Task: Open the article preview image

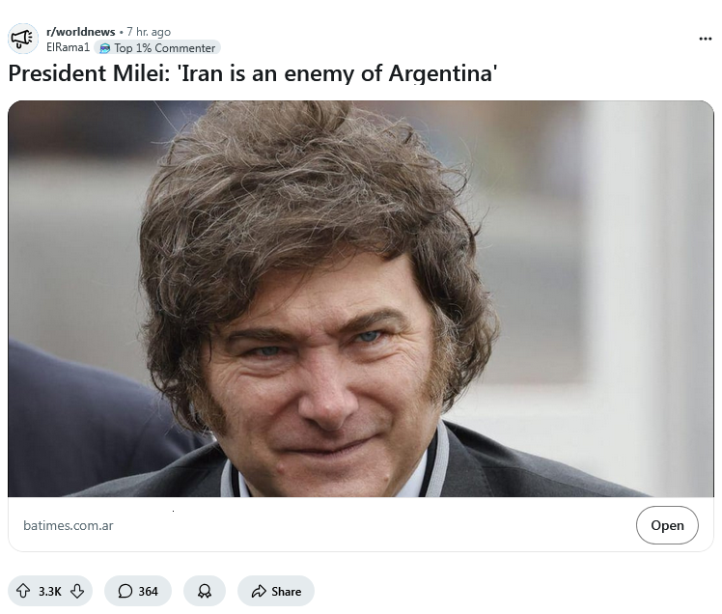Action: pyautogui.click(x=361, y=298)
